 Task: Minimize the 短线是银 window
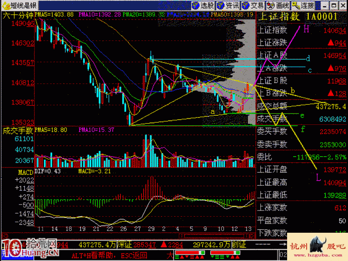pyautogui.click(x=325, y=6)
